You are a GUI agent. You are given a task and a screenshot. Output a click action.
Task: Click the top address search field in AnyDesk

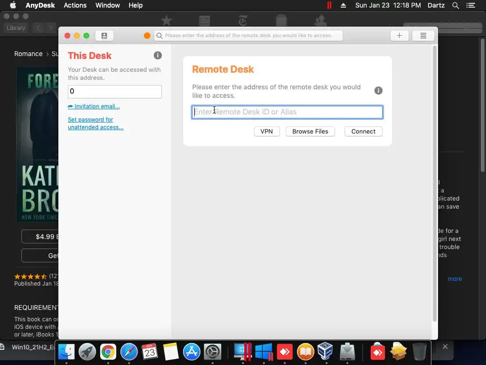(x=248, y=36)
